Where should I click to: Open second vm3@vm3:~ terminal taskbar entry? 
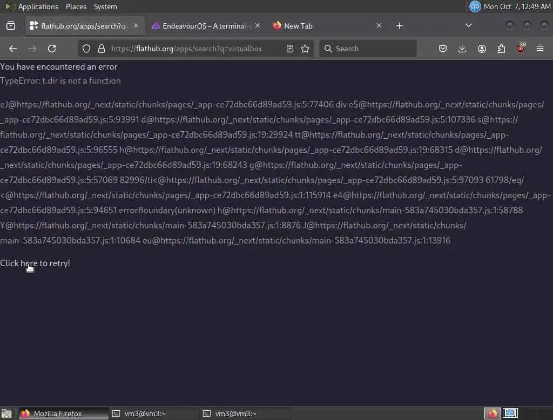(245, 414)
